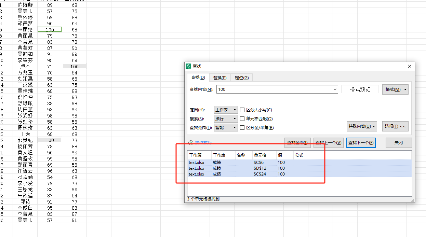Switch to the 定位(G) tab
The width and height of the screenshot is (426, 237).
coord(242,78)
